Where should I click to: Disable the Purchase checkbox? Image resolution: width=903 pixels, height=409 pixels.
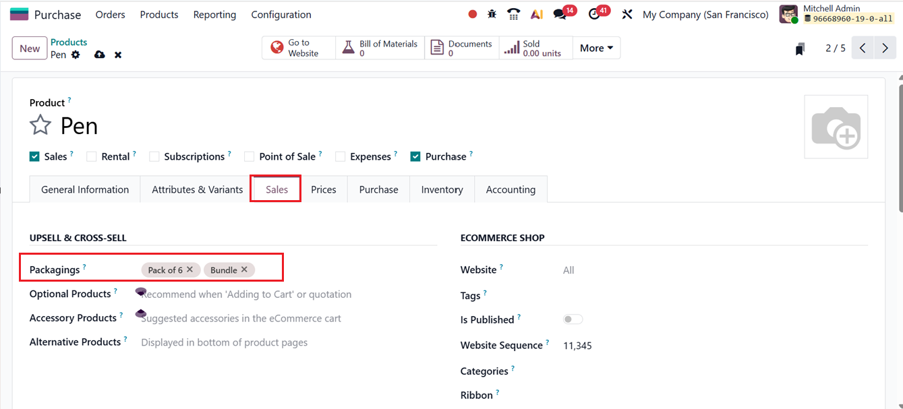[415, 156]
